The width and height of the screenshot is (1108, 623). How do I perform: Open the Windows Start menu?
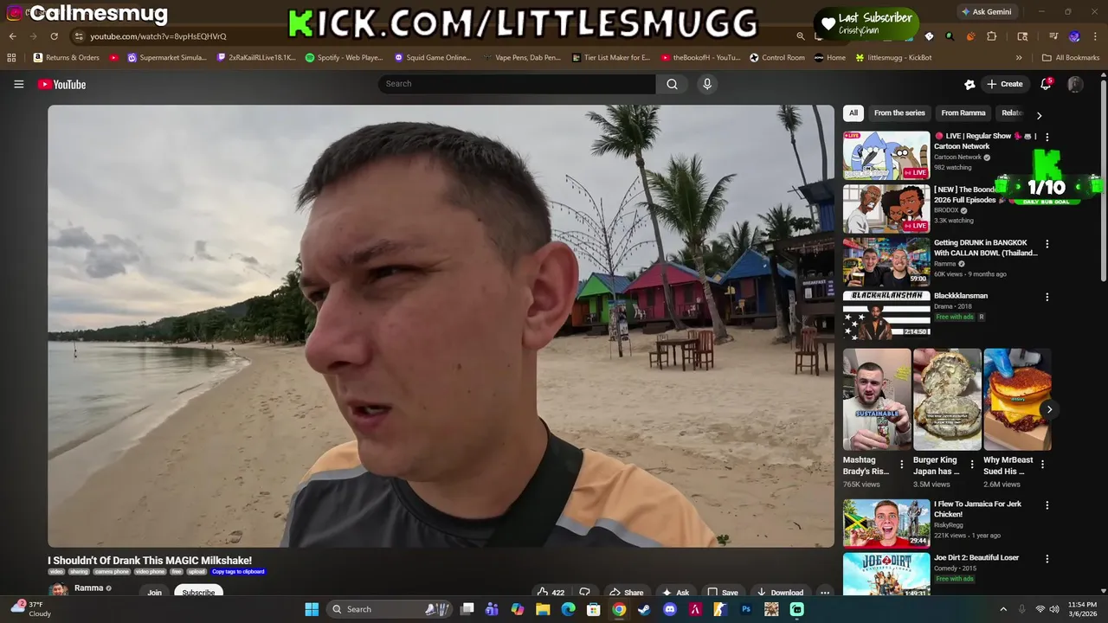click(x=312, y=609)
